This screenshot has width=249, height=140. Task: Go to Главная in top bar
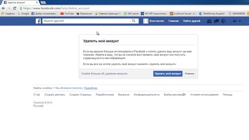174,21
